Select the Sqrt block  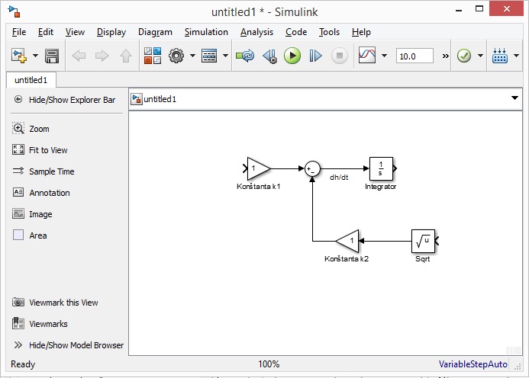423,241
